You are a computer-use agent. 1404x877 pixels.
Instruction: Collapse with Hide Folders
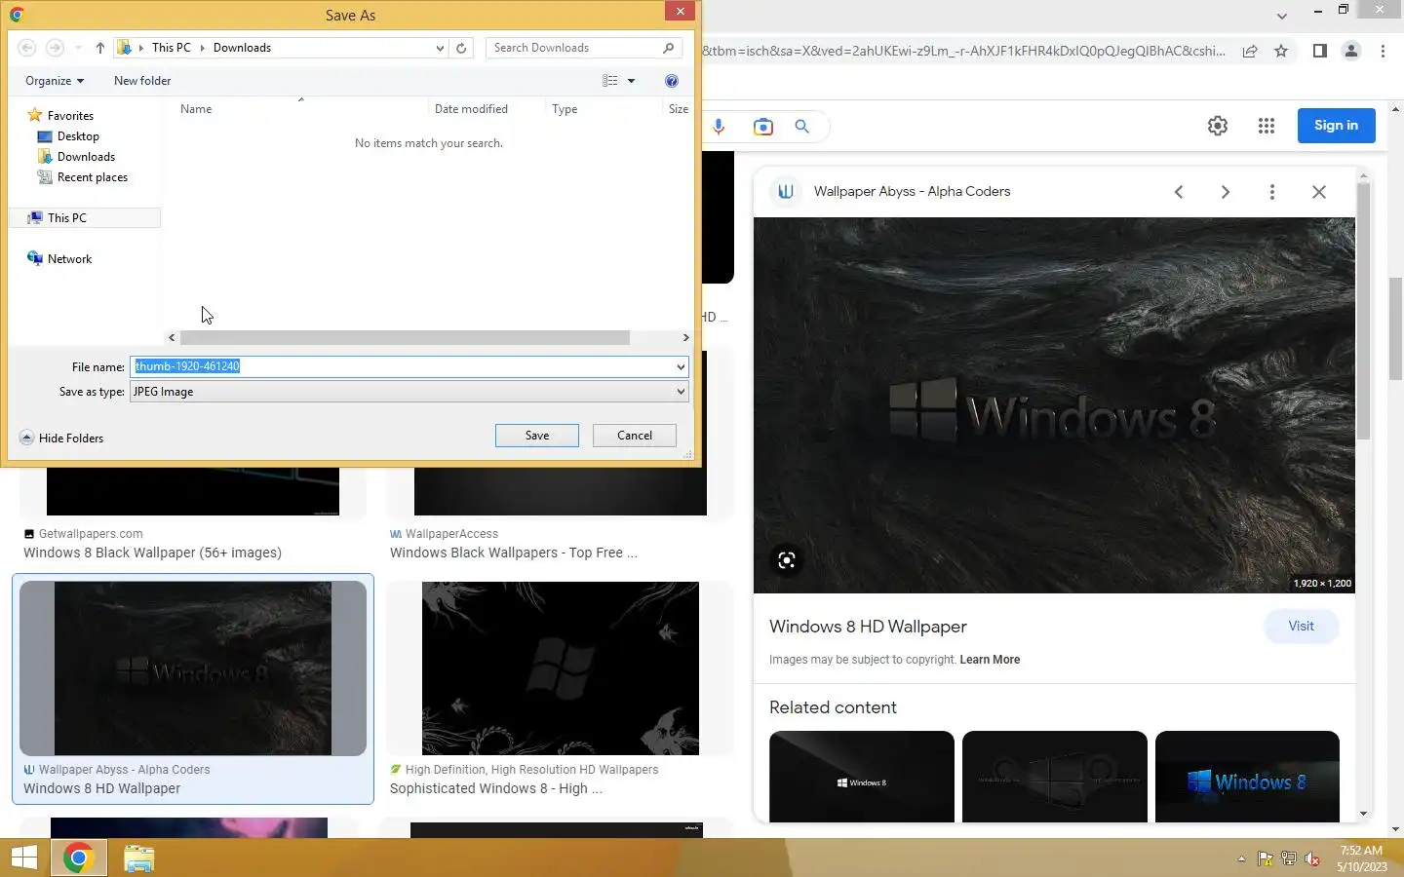(x=61, y=438)
